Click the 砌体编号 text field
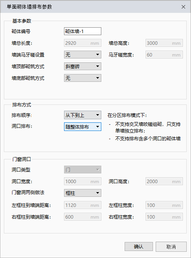 82,31
